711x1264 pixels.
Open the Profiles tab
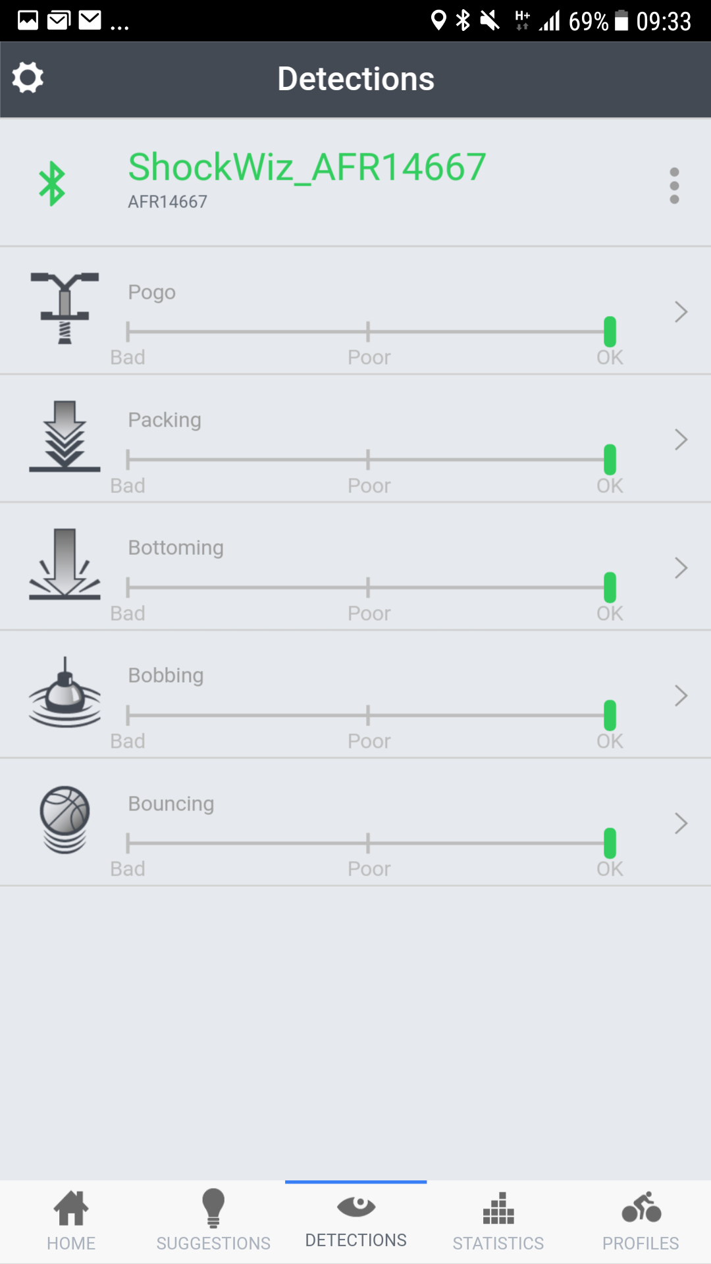641,1222
